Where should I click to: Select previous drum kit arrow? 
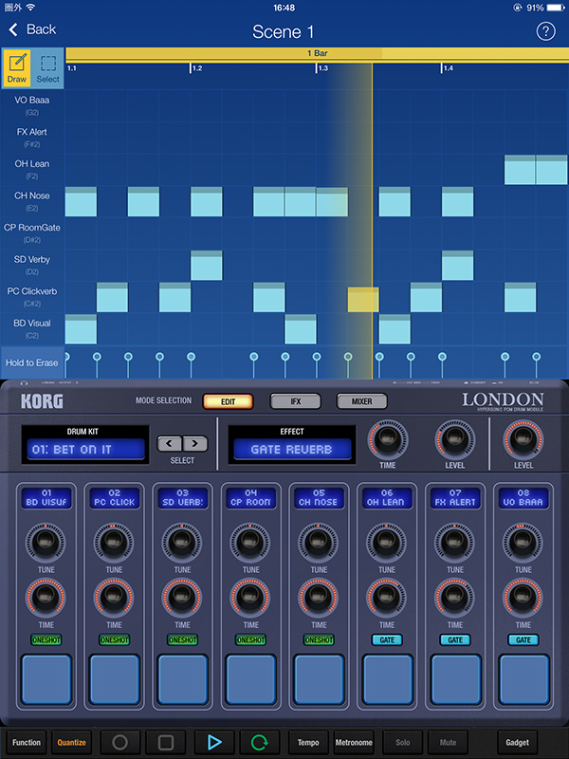[x=170, y=443]
